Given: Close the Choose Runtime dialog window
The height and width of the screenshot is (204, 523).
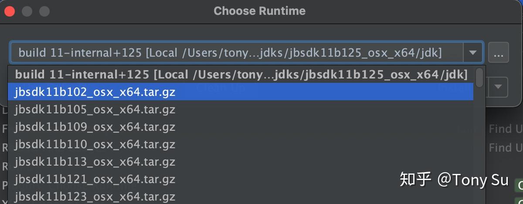Looking at the screenshot, I should 10,11.
